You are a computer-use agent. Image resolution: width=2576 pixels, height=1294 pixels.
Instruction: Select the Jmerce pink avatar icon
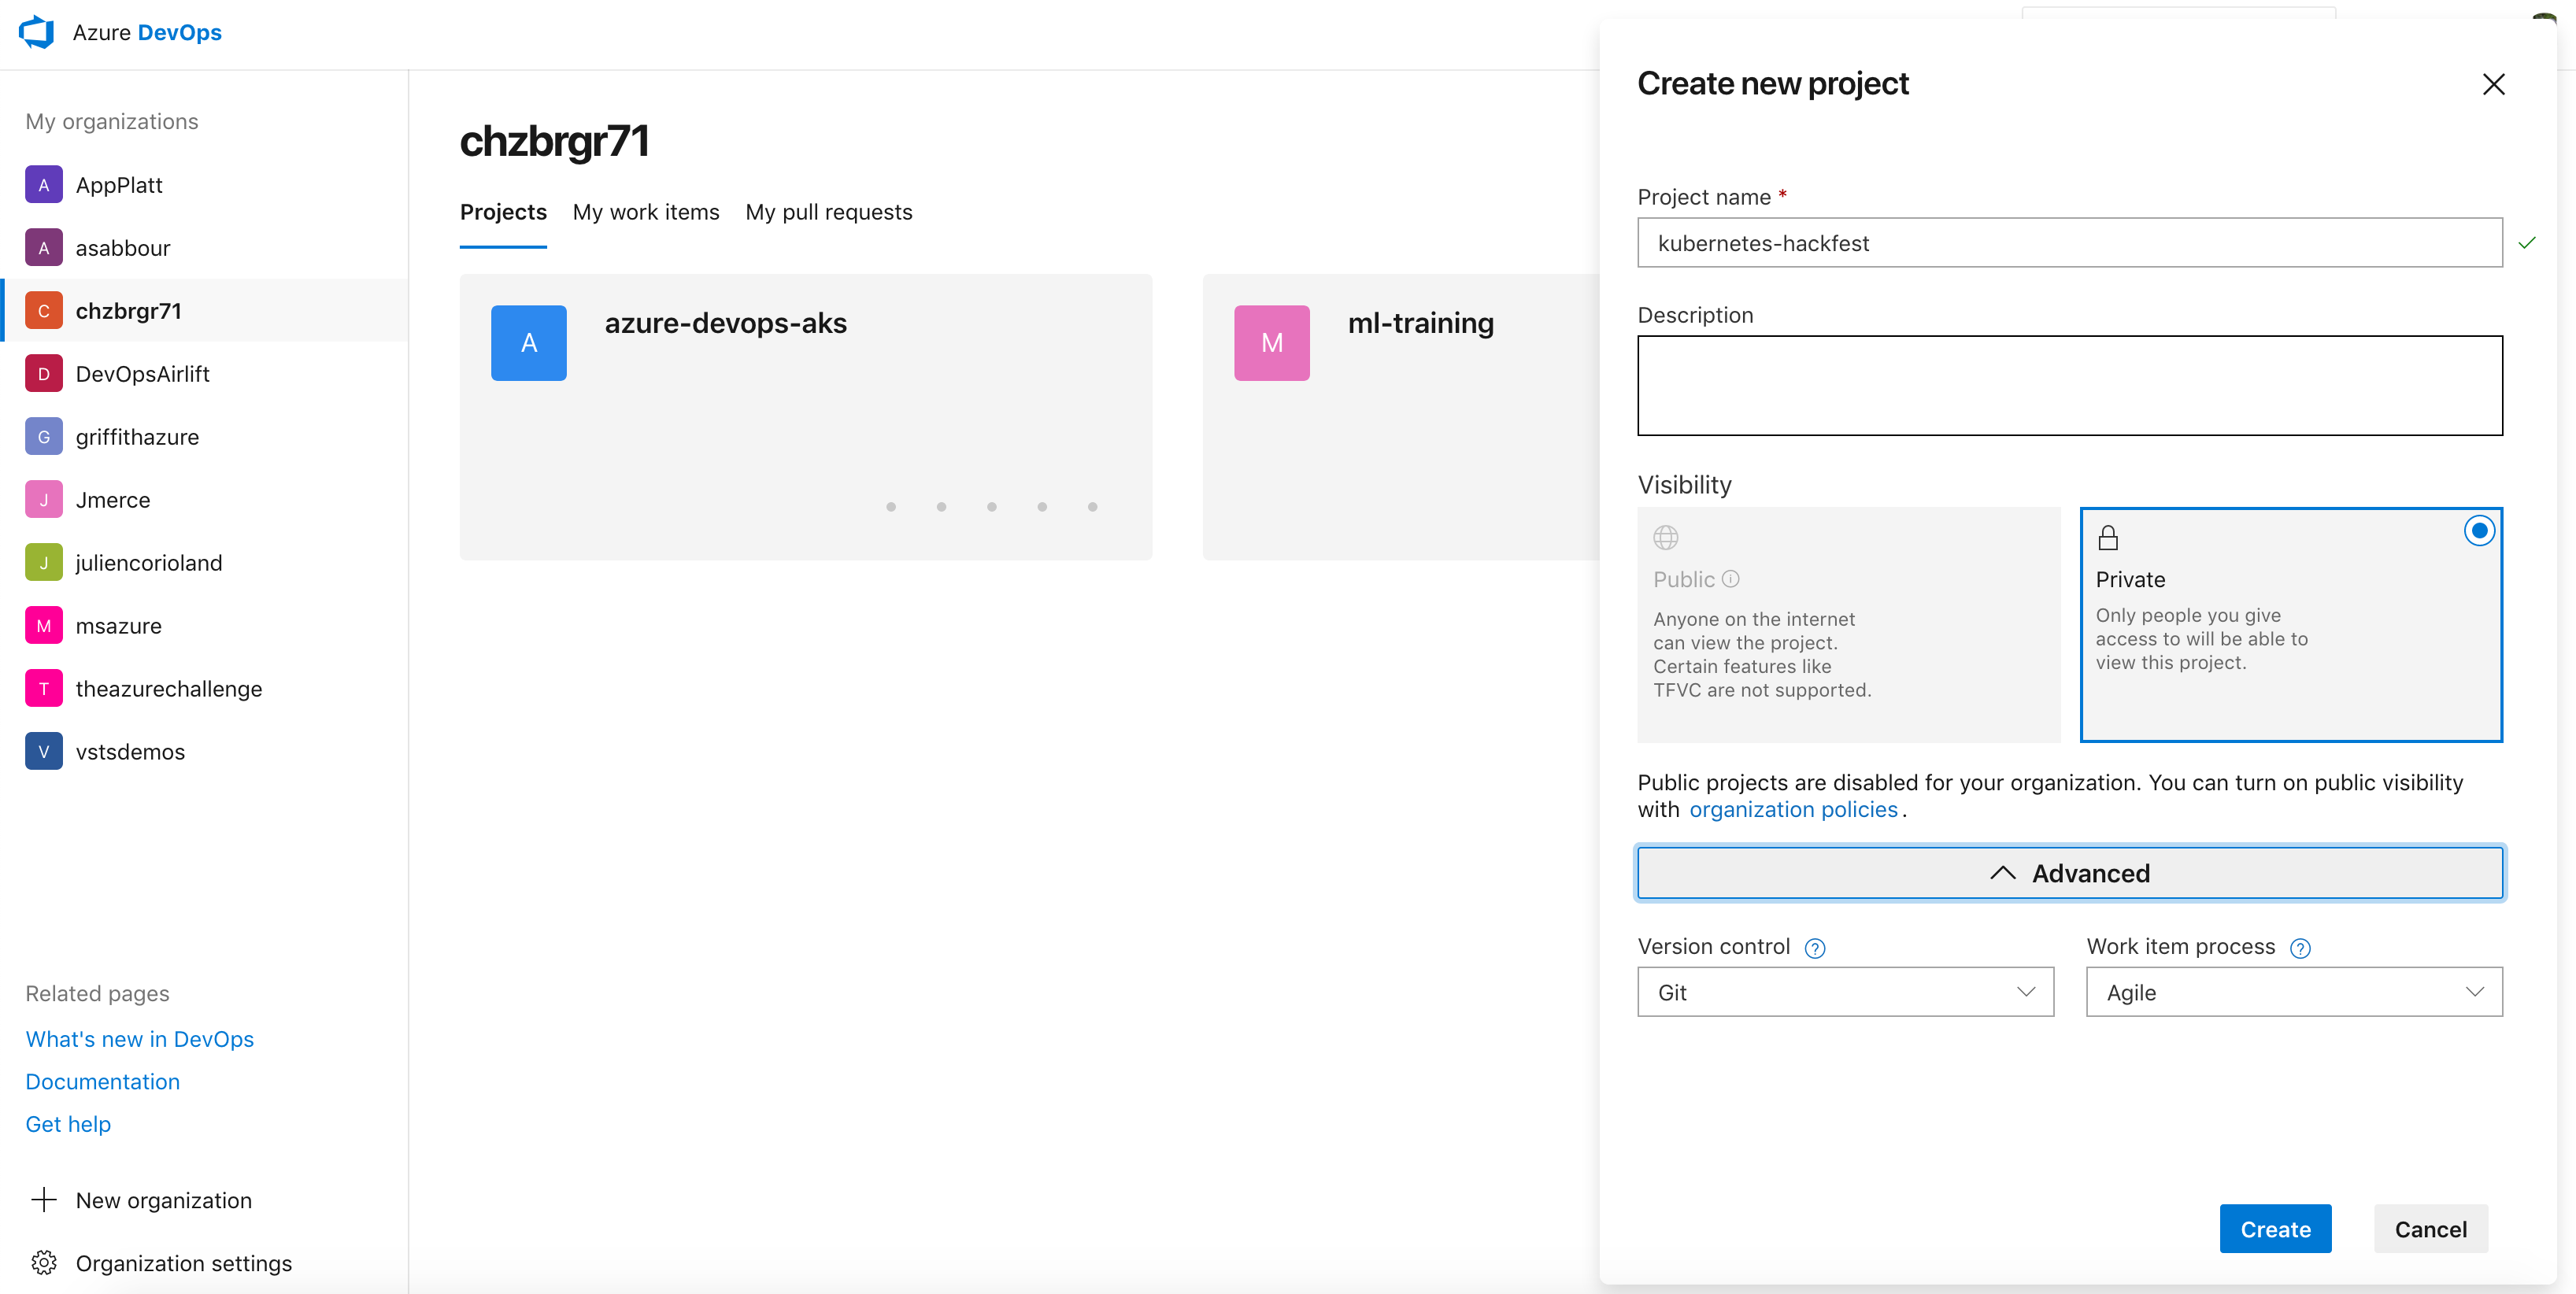pyautogui.click(x=44, y=500)
